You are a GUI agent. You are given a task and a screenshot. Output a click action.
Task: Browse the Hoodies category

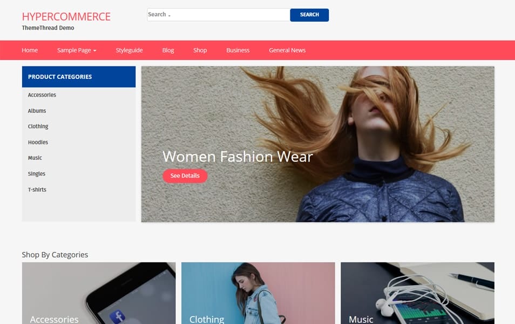coord(37,142)
